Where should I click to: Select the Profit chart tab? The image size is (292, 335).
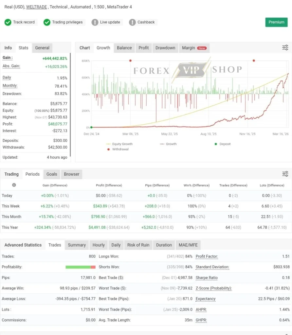tap(143, 48)
